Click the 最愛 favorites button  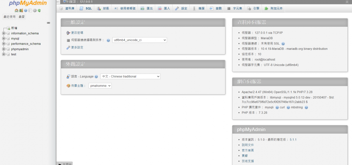tap(22, 17)
